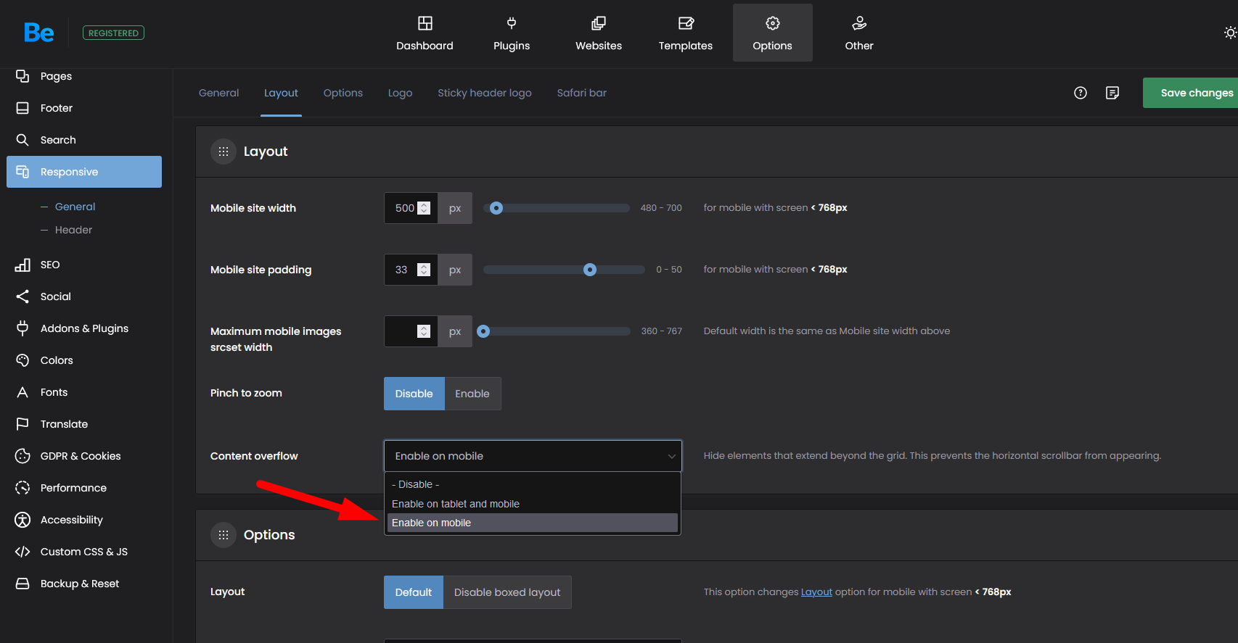Click the Addons & Plugins plug icon

coord(22,328)
